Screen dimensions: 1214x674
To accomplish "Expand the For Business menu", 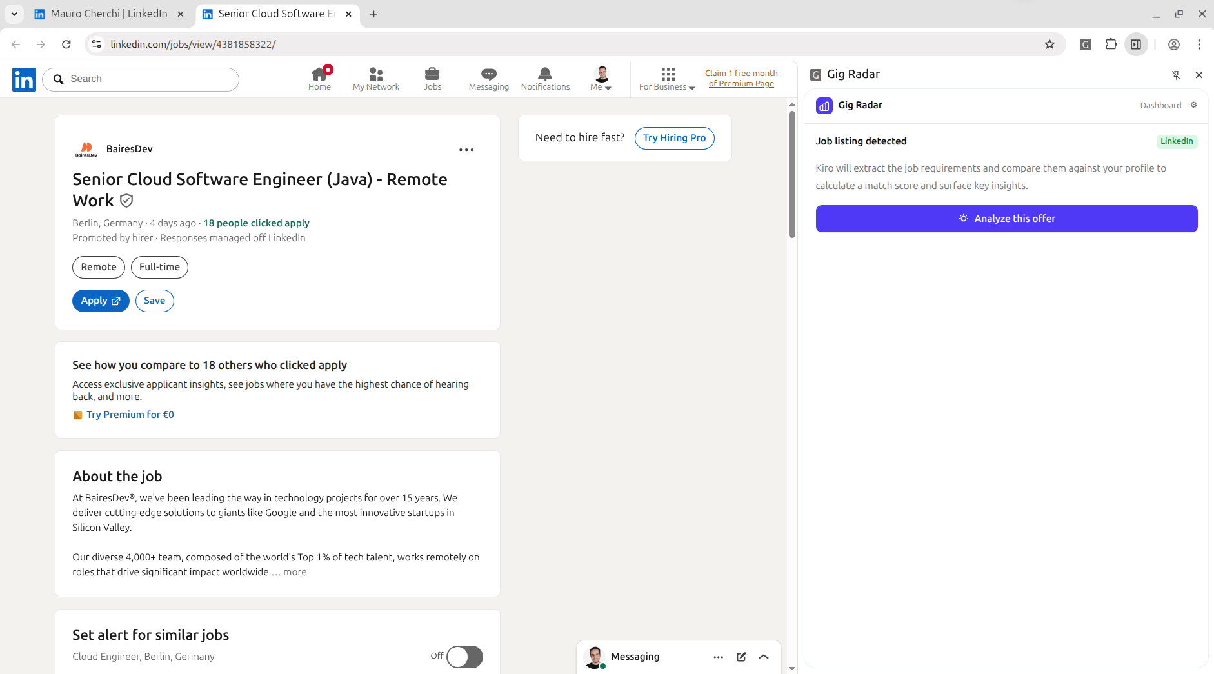I will 667,79.
